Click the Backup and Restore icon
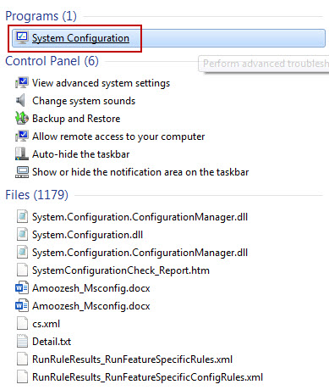This screenshot has height=390, width=329. [22, 119]
